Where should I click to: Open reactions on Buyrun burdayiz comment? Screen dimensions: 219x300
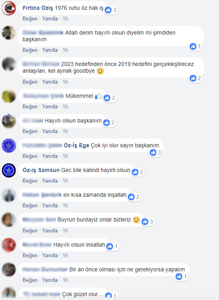[x=148, y=221]
